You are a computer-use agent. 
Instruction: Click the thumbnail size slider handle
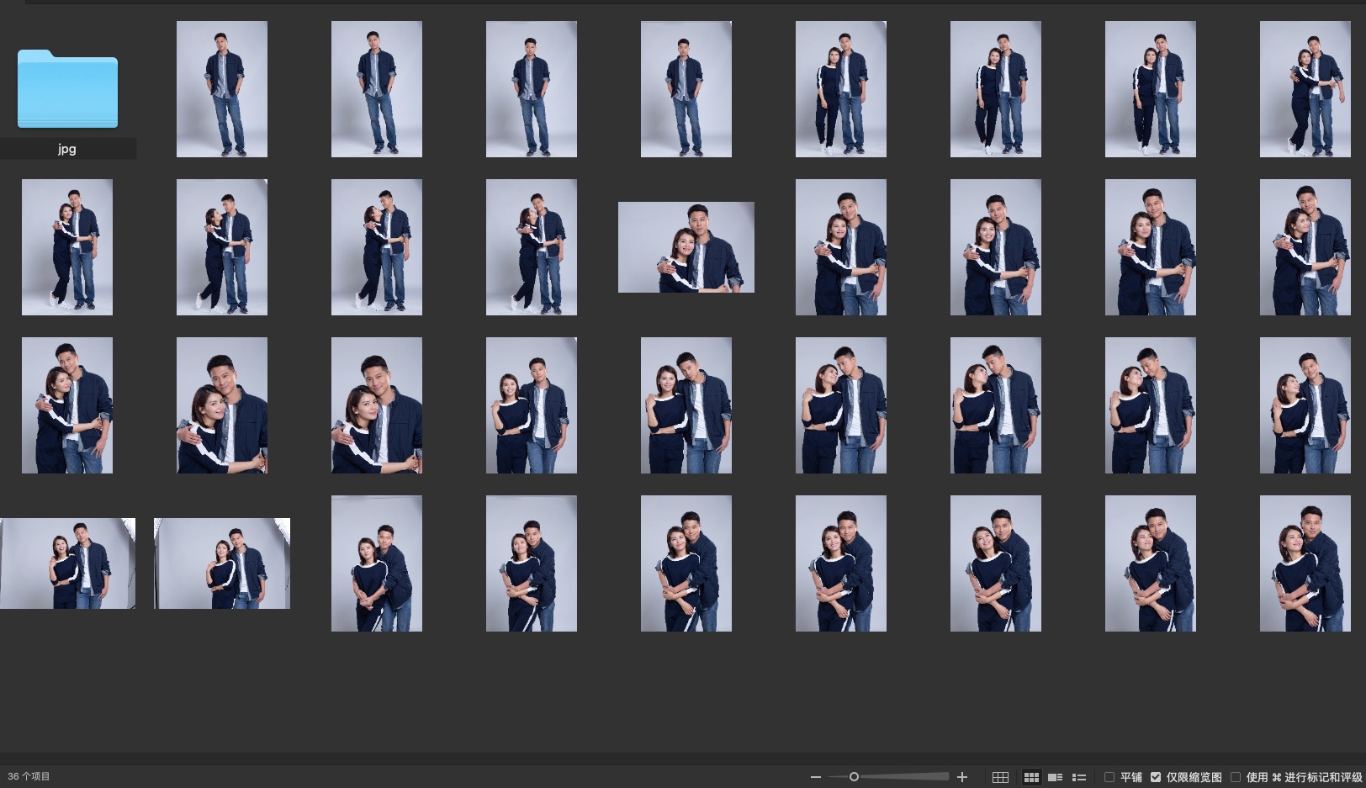[854, 777]
